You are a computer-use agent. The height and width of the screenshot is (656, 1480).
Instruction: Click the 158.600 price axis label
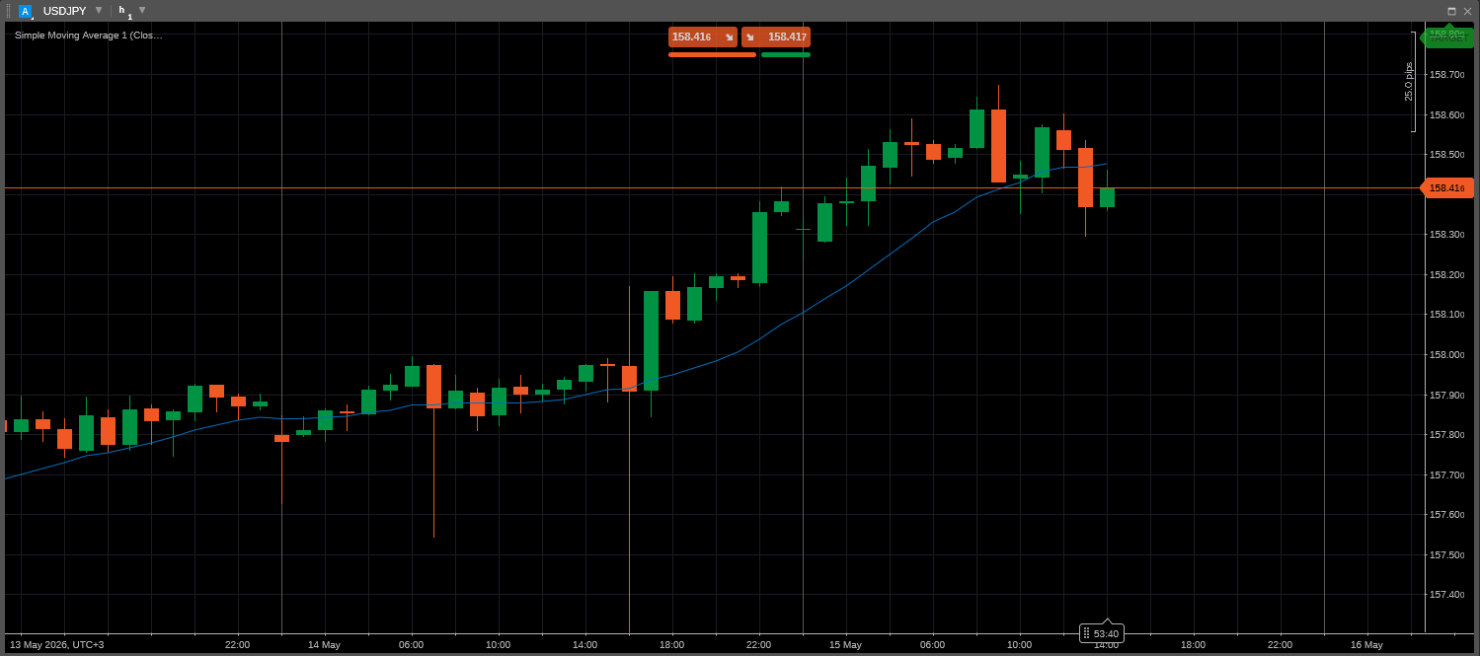tap(1446, 114)
